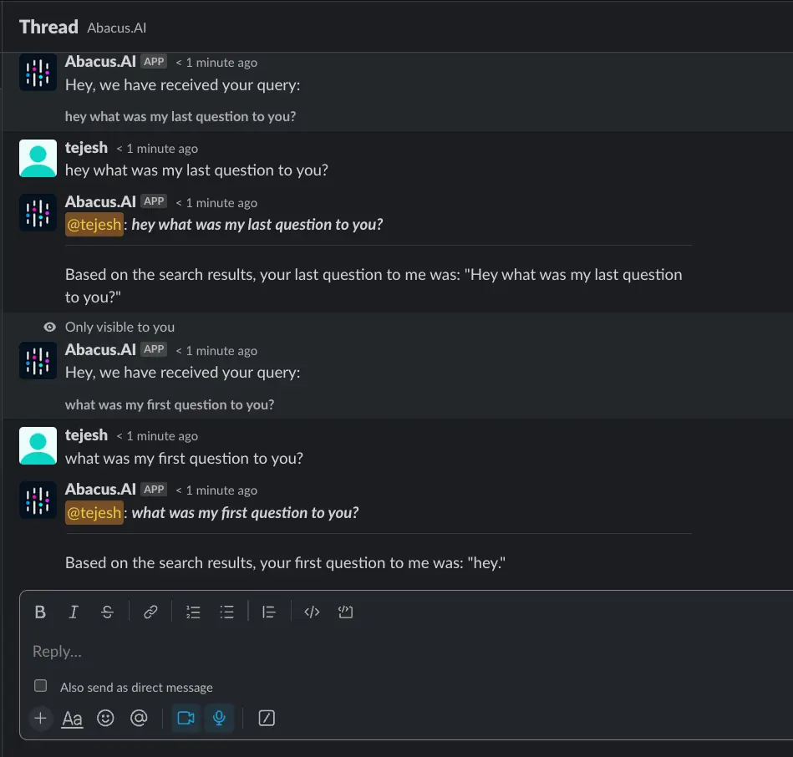Select the bulleted list option
Screen dimensions: 793x757
[x=226, y=612]
